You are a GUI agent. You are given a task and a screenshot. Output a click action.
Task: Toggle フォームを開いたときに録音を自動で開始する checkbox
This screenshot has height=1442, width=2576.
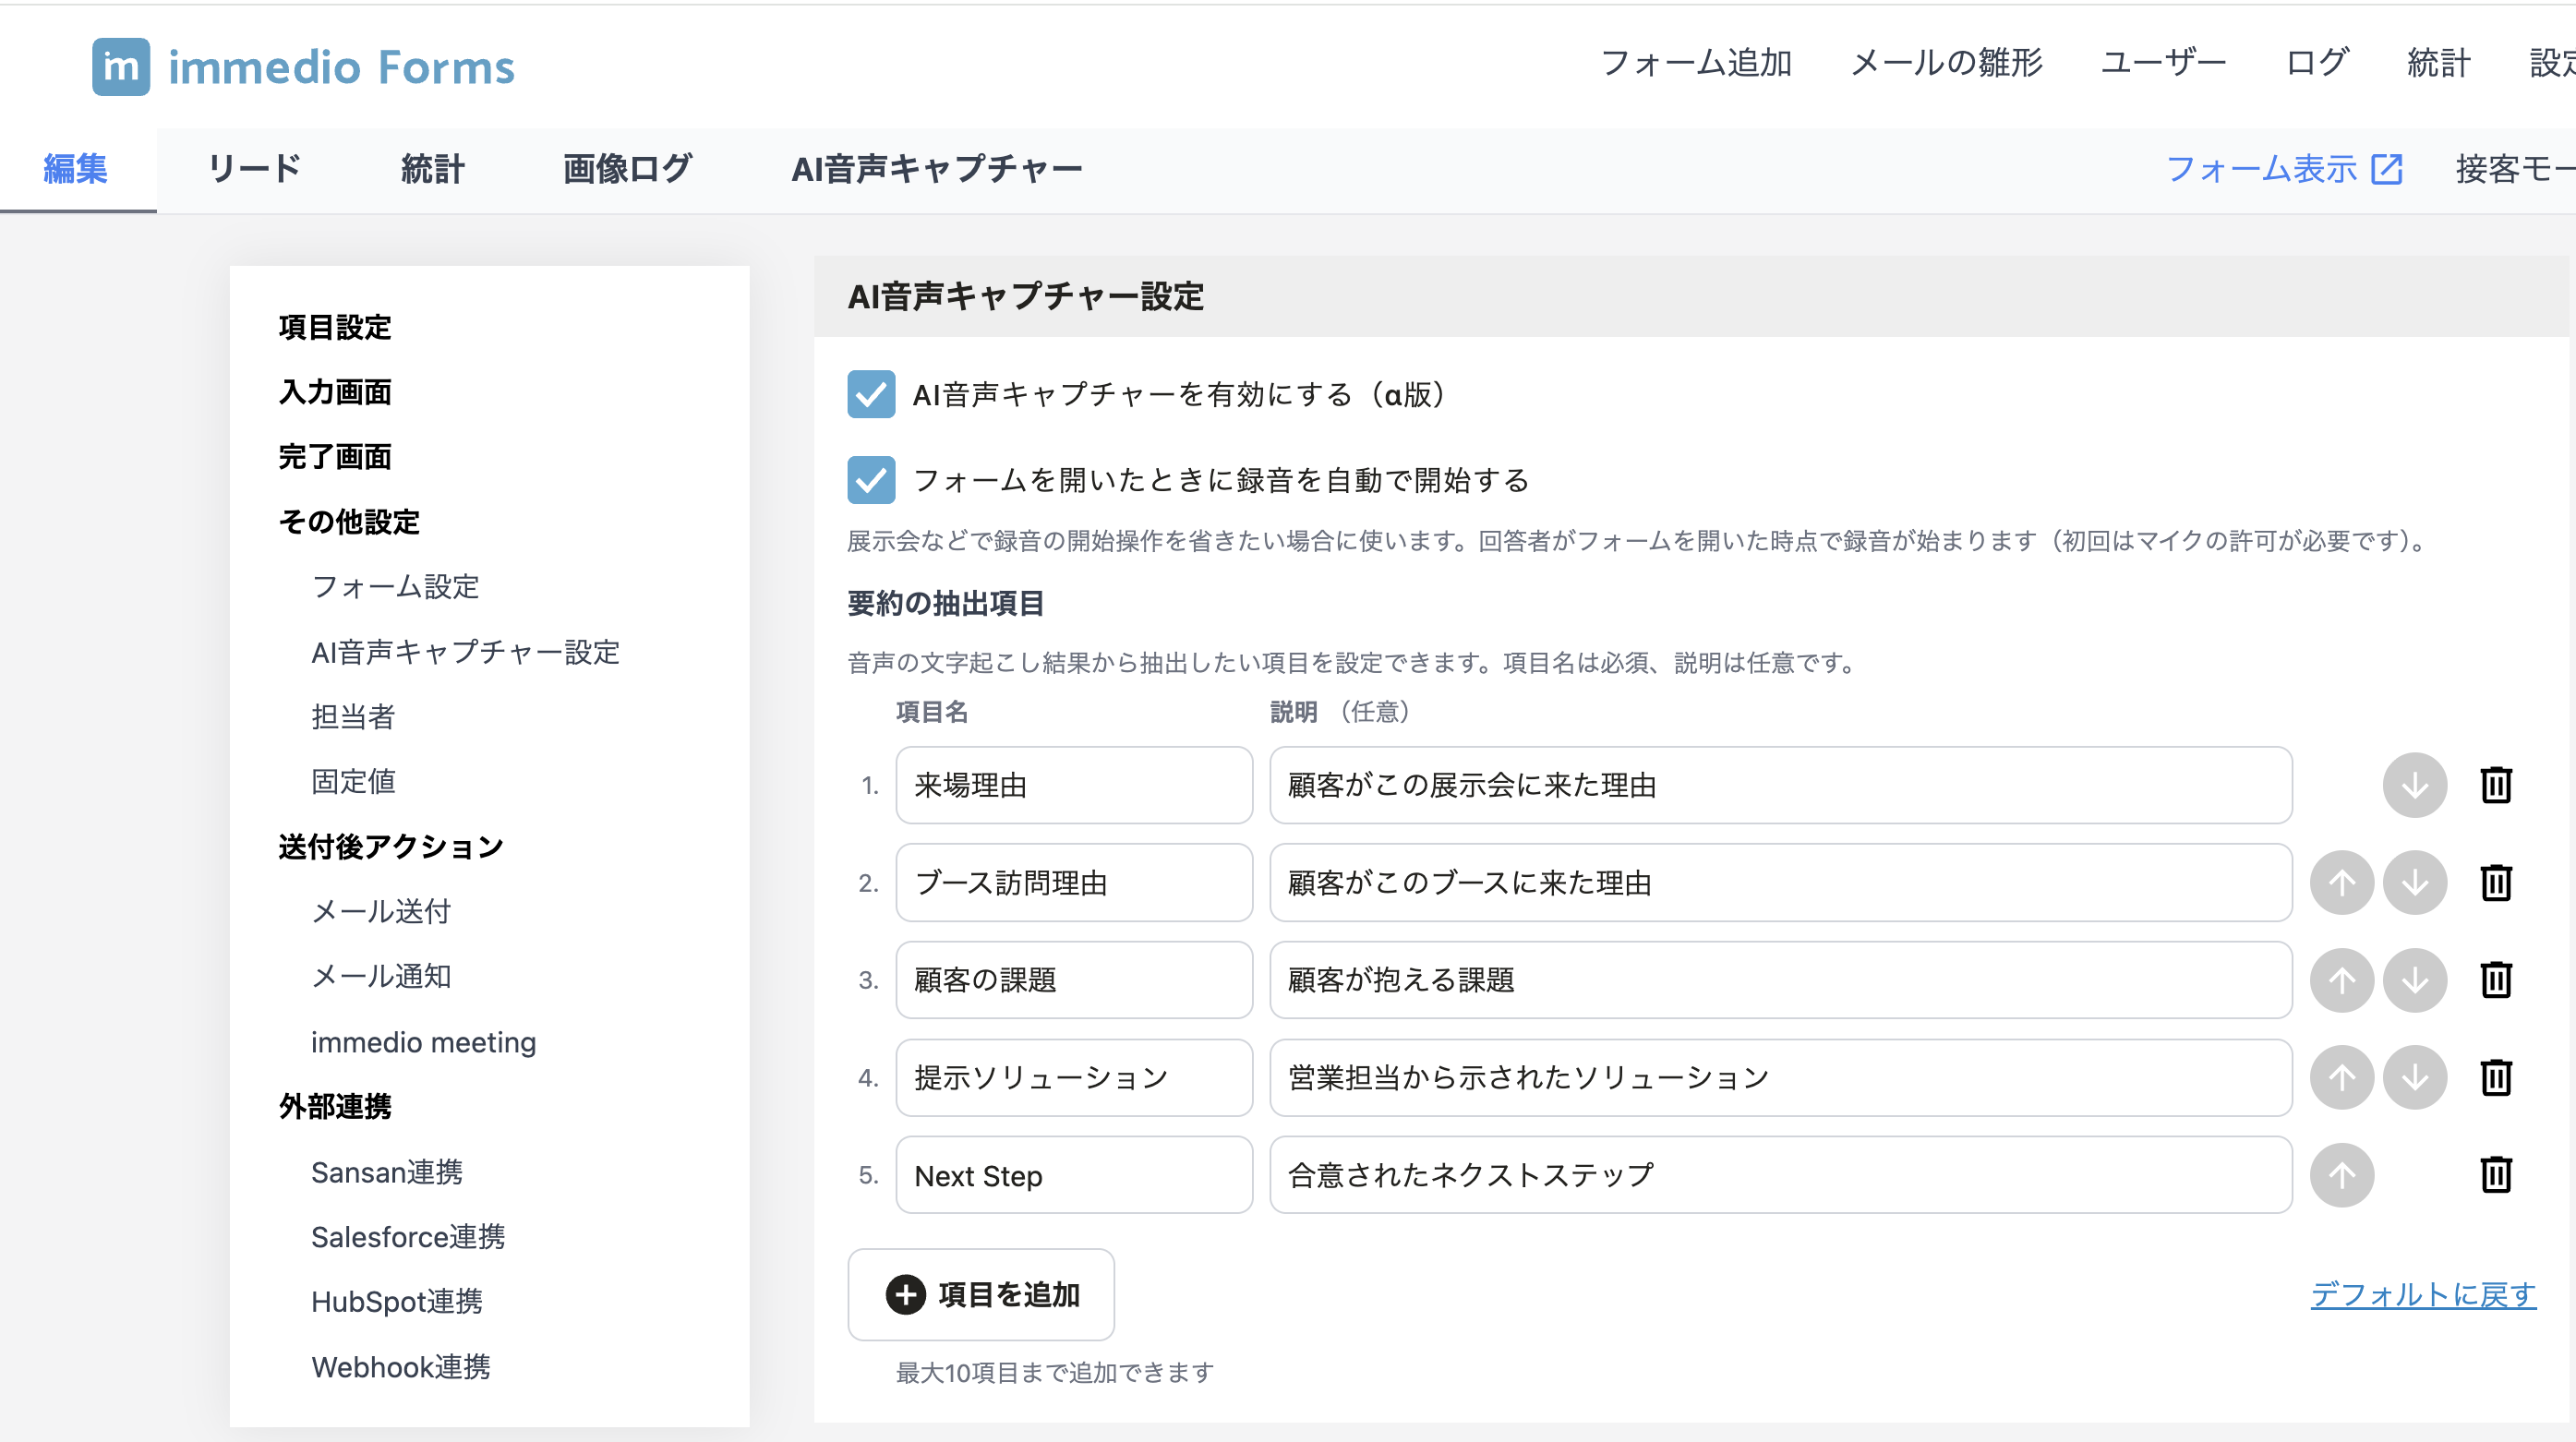pos(871,480)
